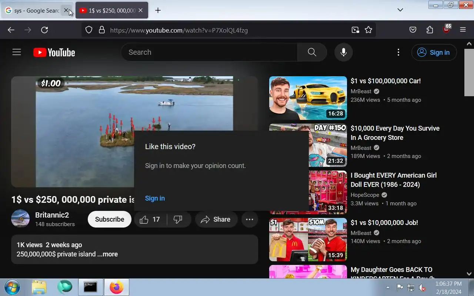
Task: Open Windows Explorer from taskbar
Action: (x=39, y=287)
